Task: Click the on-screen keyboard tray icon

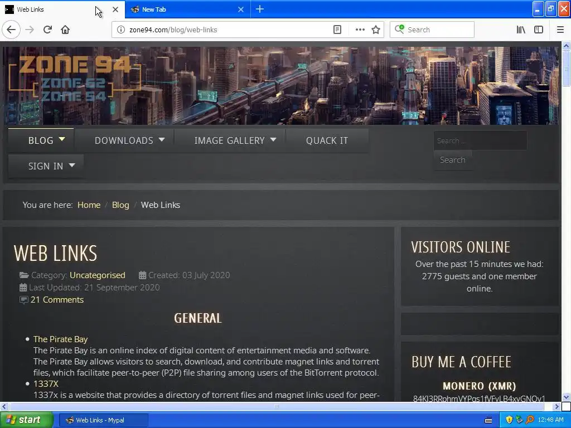Action: 488,420
